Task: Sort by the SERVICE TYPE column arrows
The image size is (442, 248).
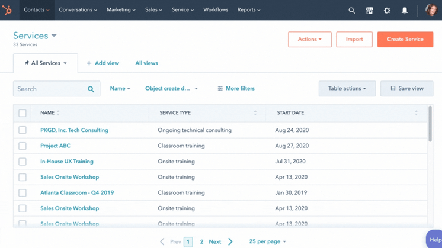Action: (x=255, y=113)
